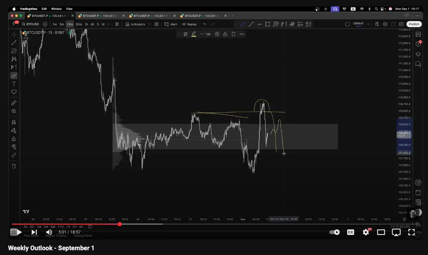The width and height of the screenshot is (428, 255).
Task: Select the Text tool
Action: click(x=14, y=84)
